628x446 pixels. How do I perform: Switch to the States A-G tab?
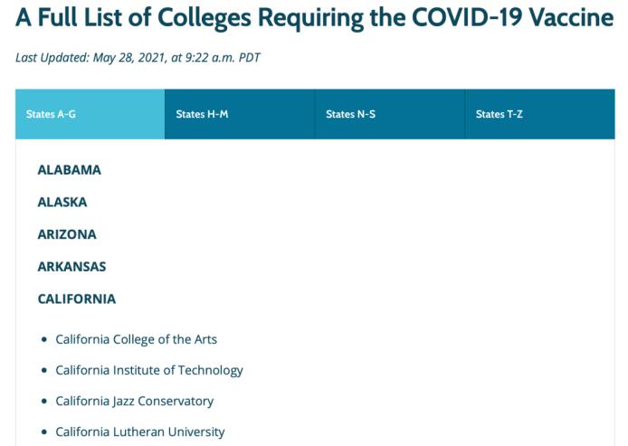tap(90, 115)
